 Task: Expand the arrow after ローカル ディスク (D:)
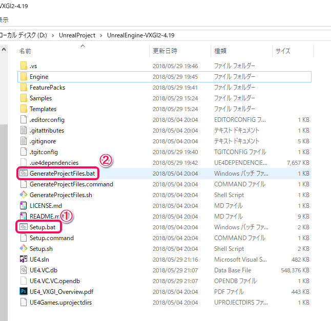53,35
